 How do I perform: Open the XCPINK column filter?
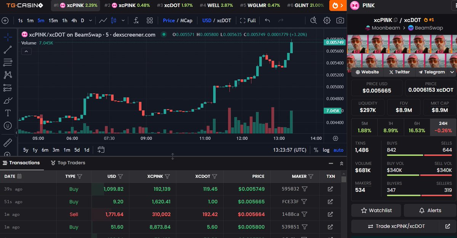click(167, 176)
